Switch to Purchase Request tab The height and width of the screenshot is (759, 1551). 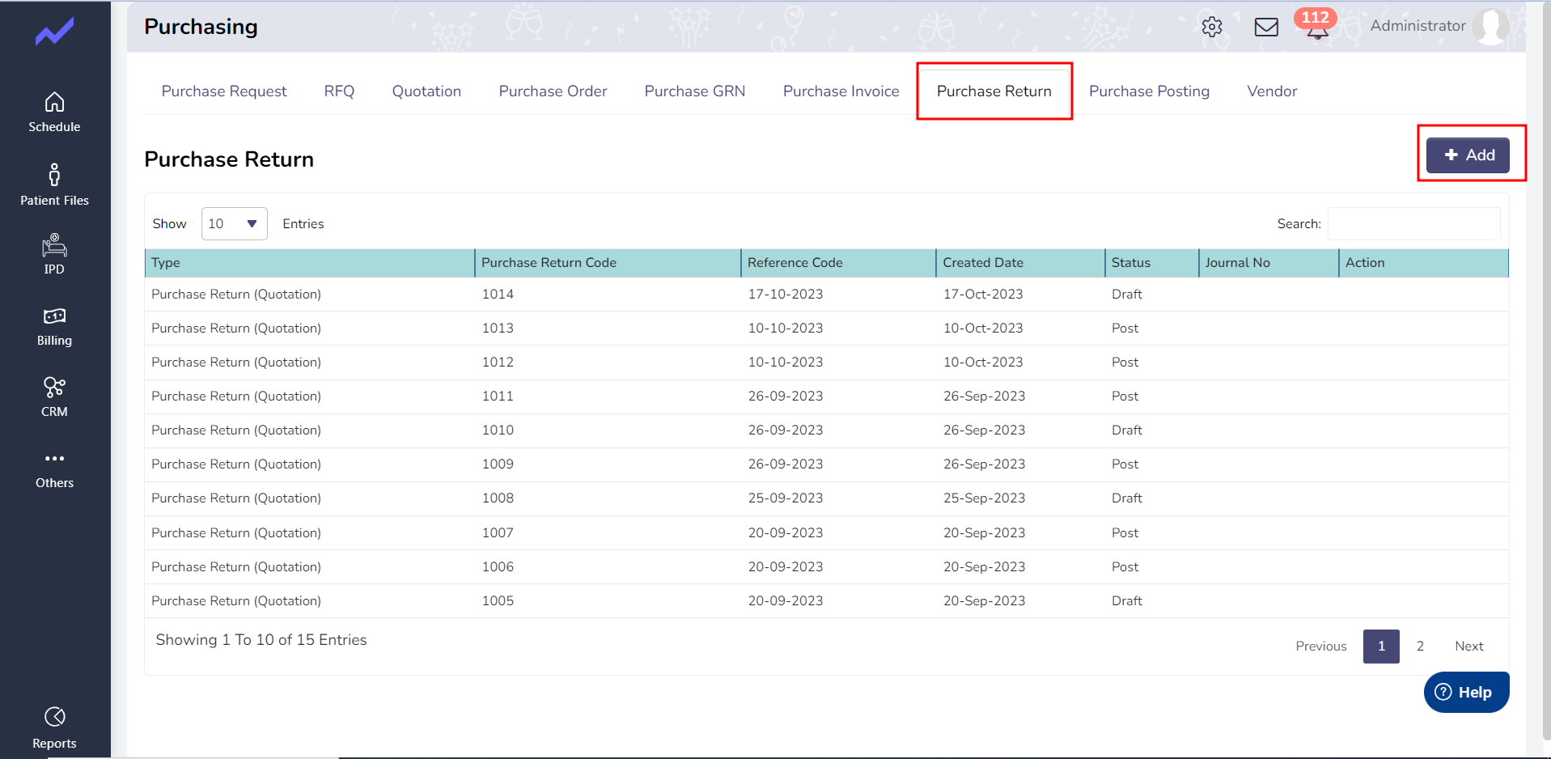coord(224,91)
